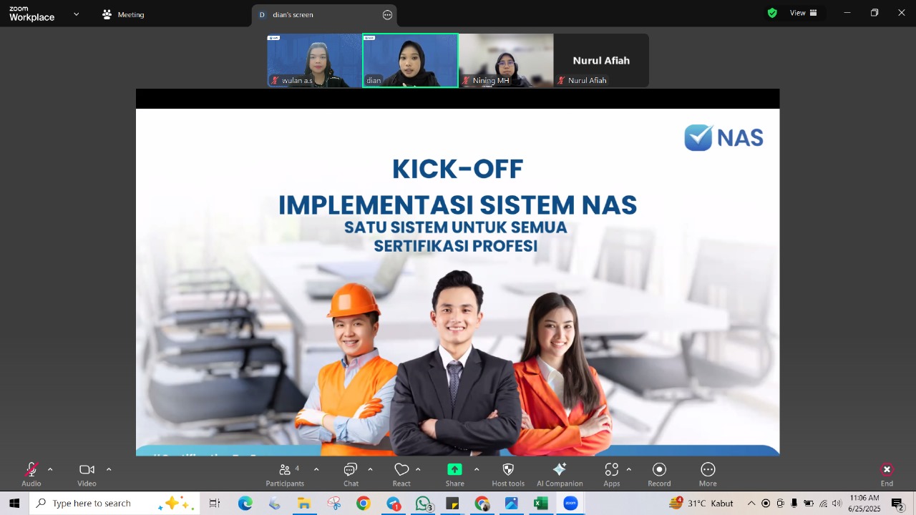
Task: Open network settings in system tray
Action: click(823, 504)
